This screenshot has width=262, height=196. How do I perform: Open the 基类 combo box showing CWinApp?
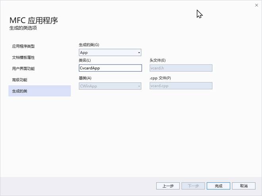click(x=110, y=86)
